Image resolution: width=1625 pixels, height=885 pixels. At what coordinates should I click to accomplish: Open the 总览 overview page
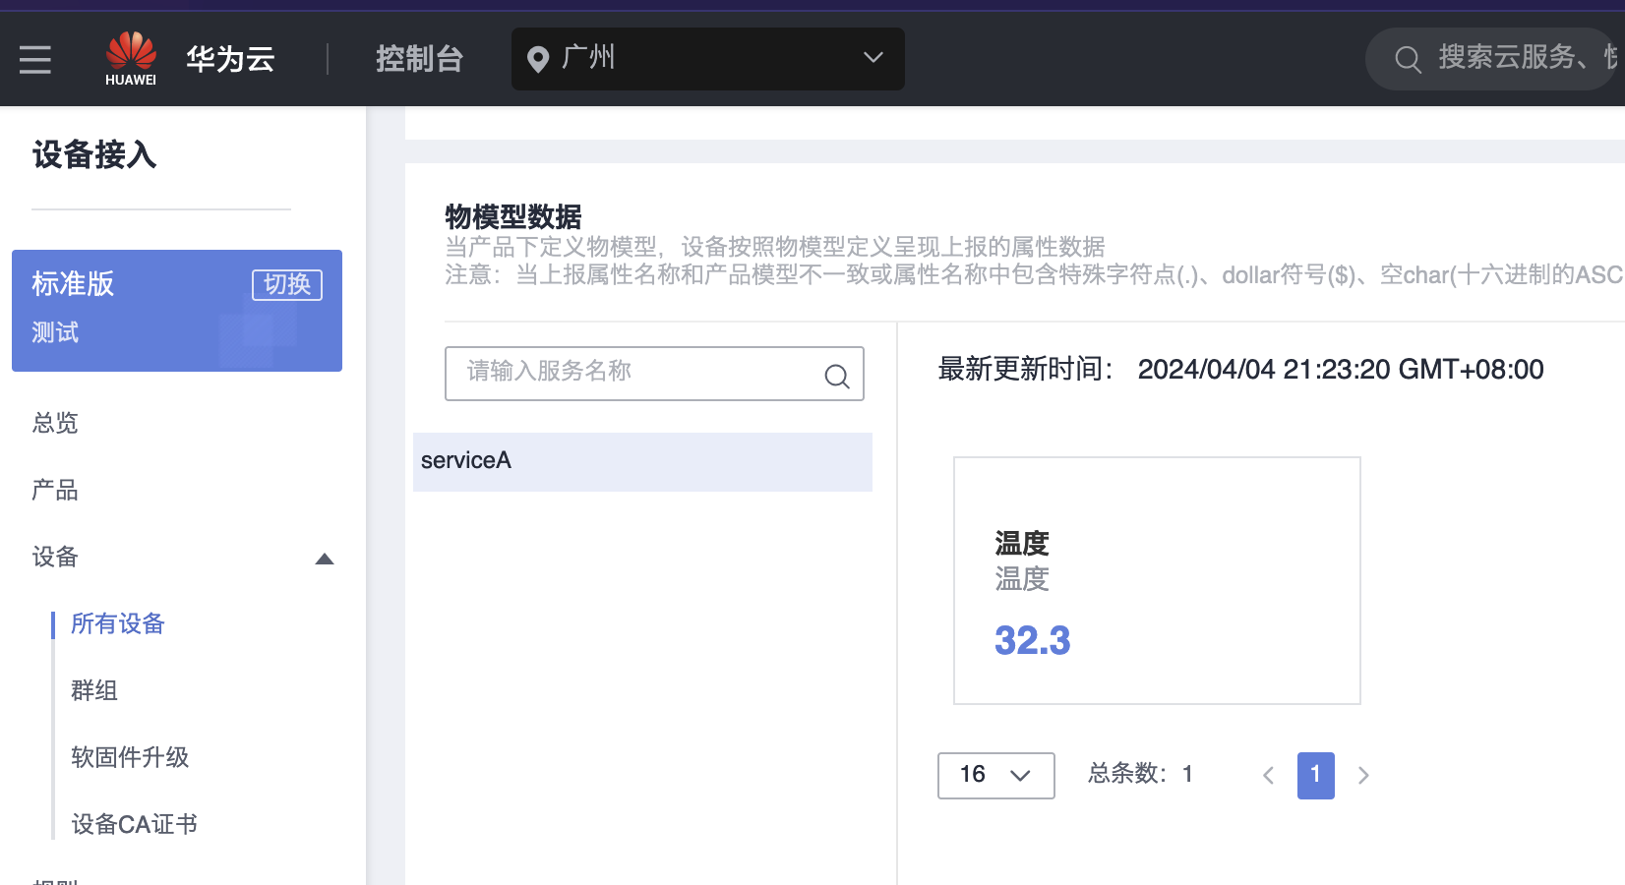point(54,423)
